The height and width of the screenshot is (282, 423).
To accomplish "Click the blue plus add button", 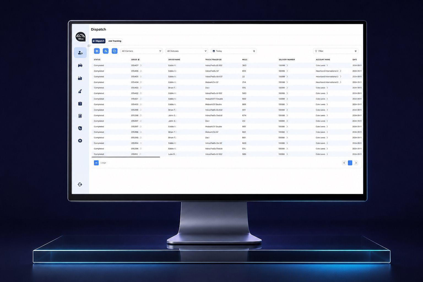I will [x=97, y=51].
